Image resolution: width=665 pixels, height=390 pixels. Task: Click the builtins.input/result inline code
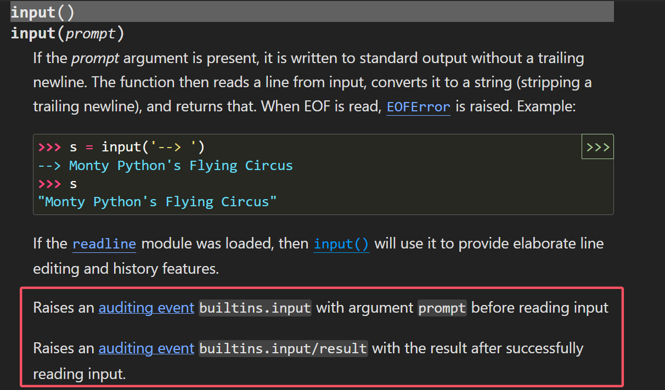pos(283,348)
